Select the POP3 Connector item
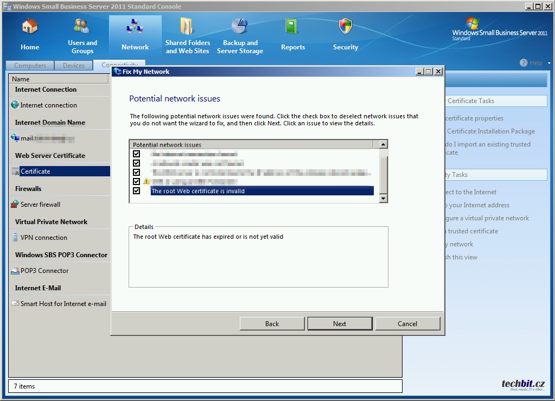Image resolution: width=555 pixels, height=401 pixels. click(x=44, y=271)
